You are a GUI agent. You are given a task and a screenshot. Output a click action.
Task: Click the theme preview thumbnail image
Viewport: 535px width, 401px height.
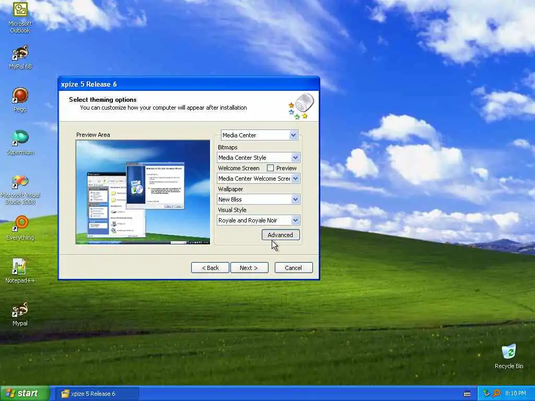coord(143,192)
